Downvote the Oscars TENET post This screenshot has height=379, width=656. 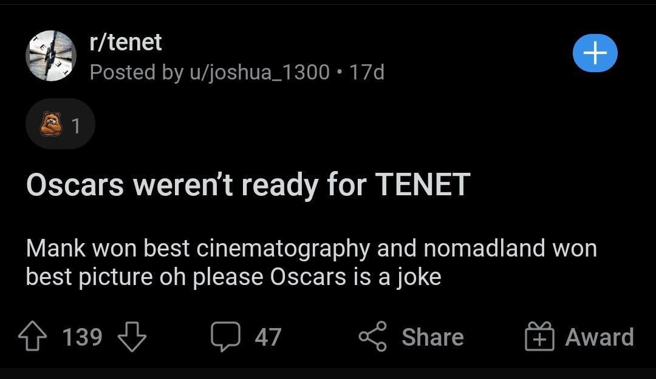(x=131, y=337)
